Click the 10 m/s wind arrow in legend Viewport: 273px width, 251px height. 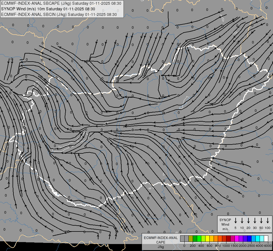click(x=242, y=220)
